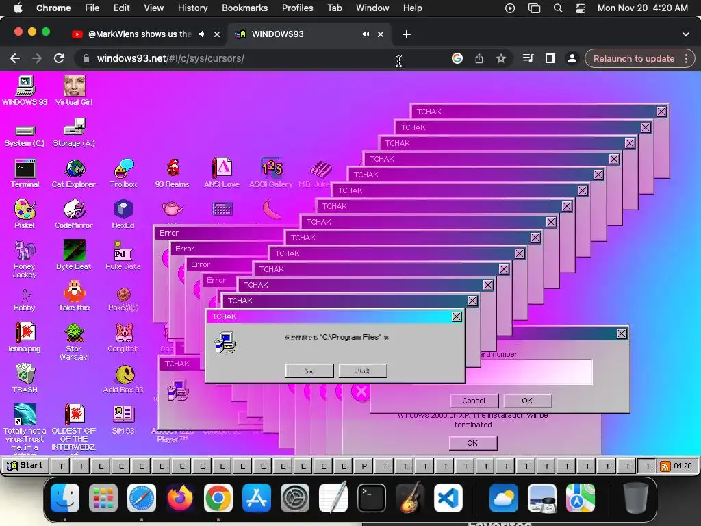701x526 pixels.
Task: Open the Chrome three-dot menu
Action: click(x=686, y=59)
